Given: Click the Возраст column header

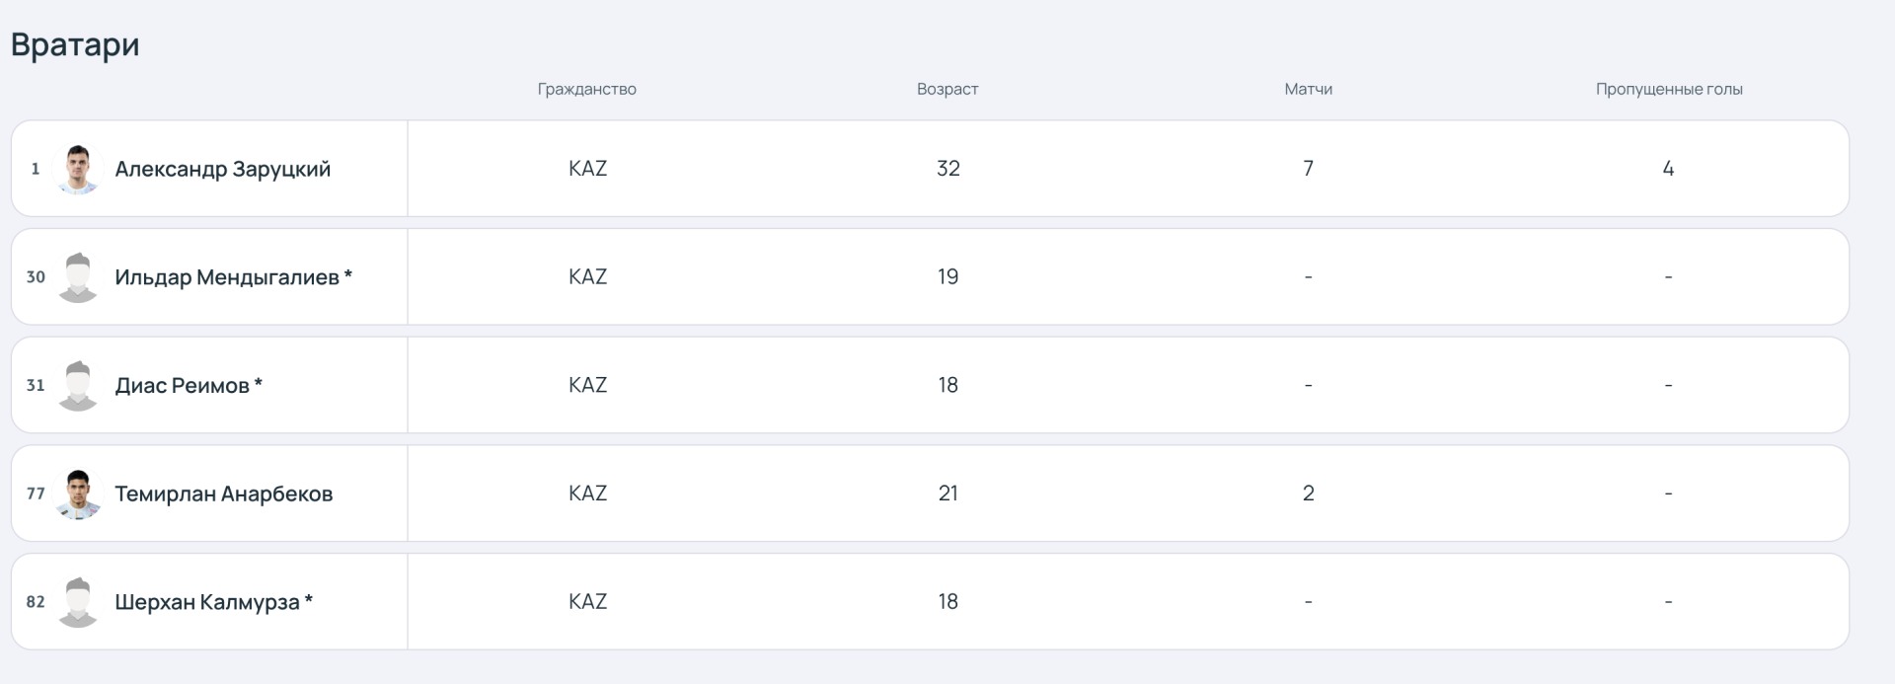Looking at the screenshot, I should 947,89.
